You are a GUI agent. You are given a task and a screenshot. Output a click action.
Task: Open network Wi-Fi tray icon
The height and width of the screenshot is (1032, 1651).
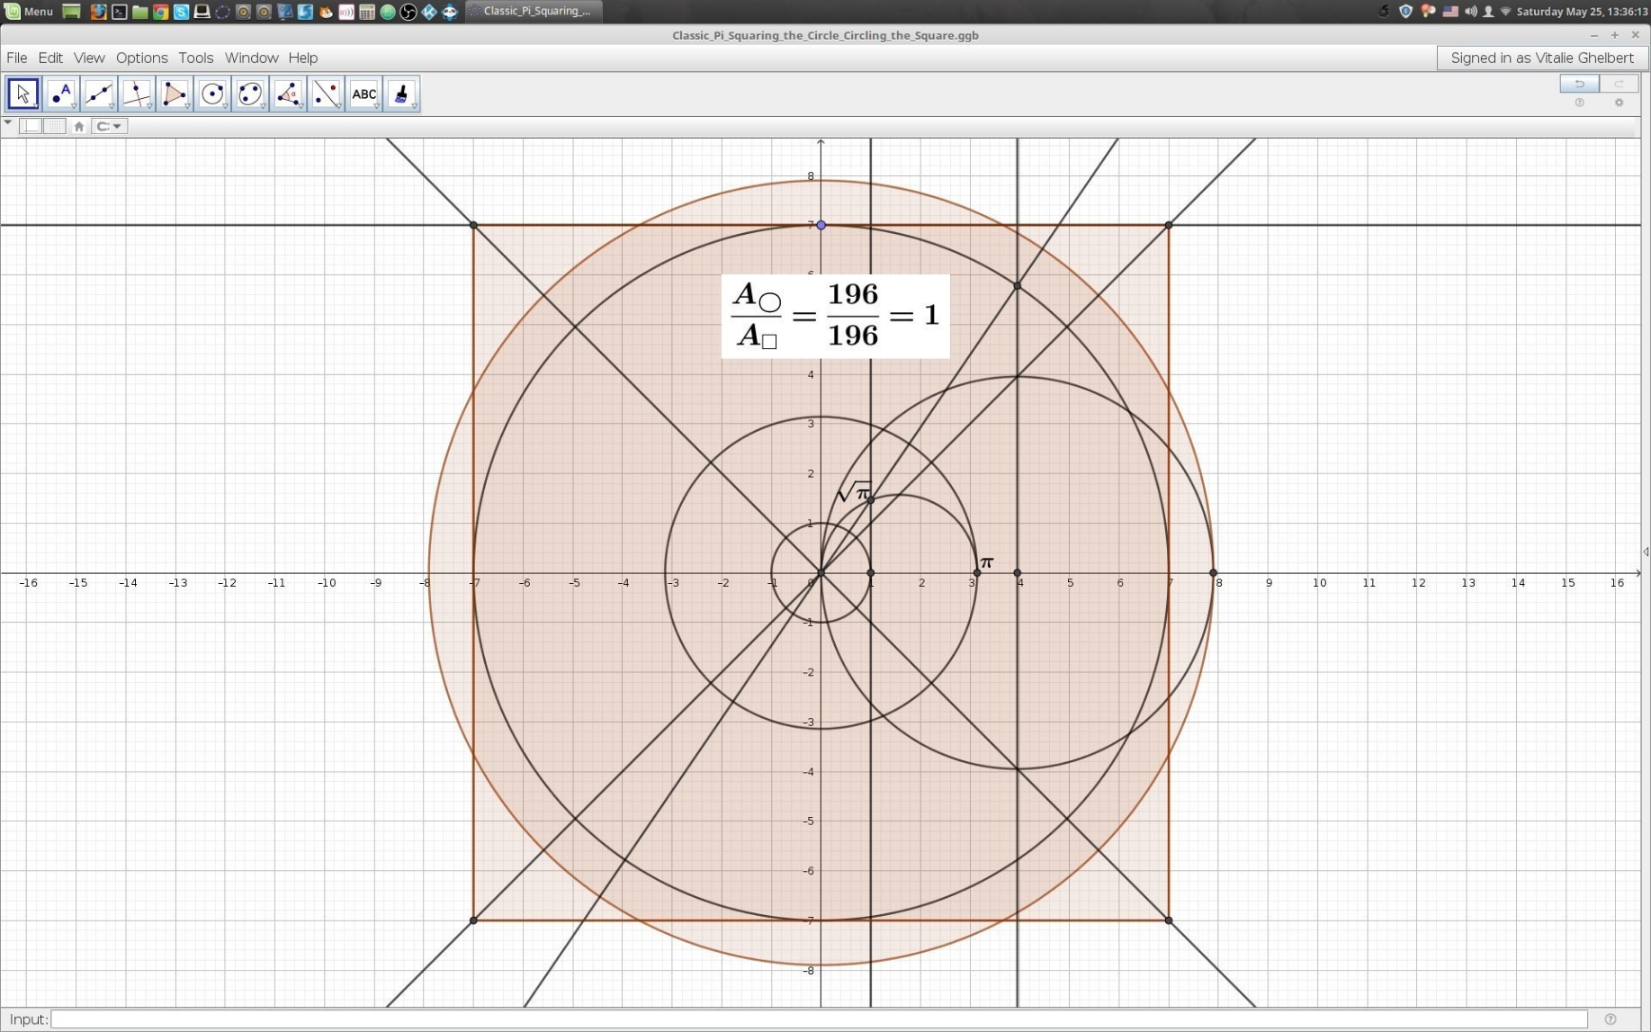pos(1505,12)
